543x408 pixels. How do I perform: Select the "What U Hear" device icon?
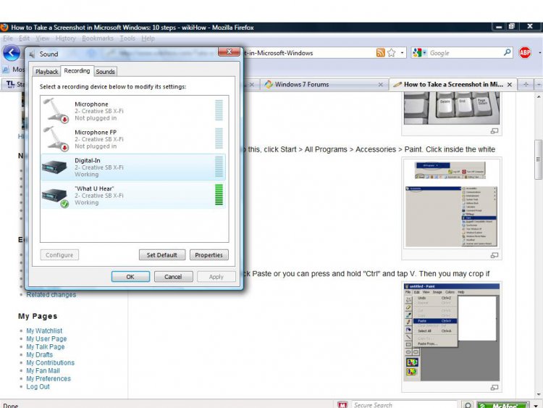tap(55, 197)
